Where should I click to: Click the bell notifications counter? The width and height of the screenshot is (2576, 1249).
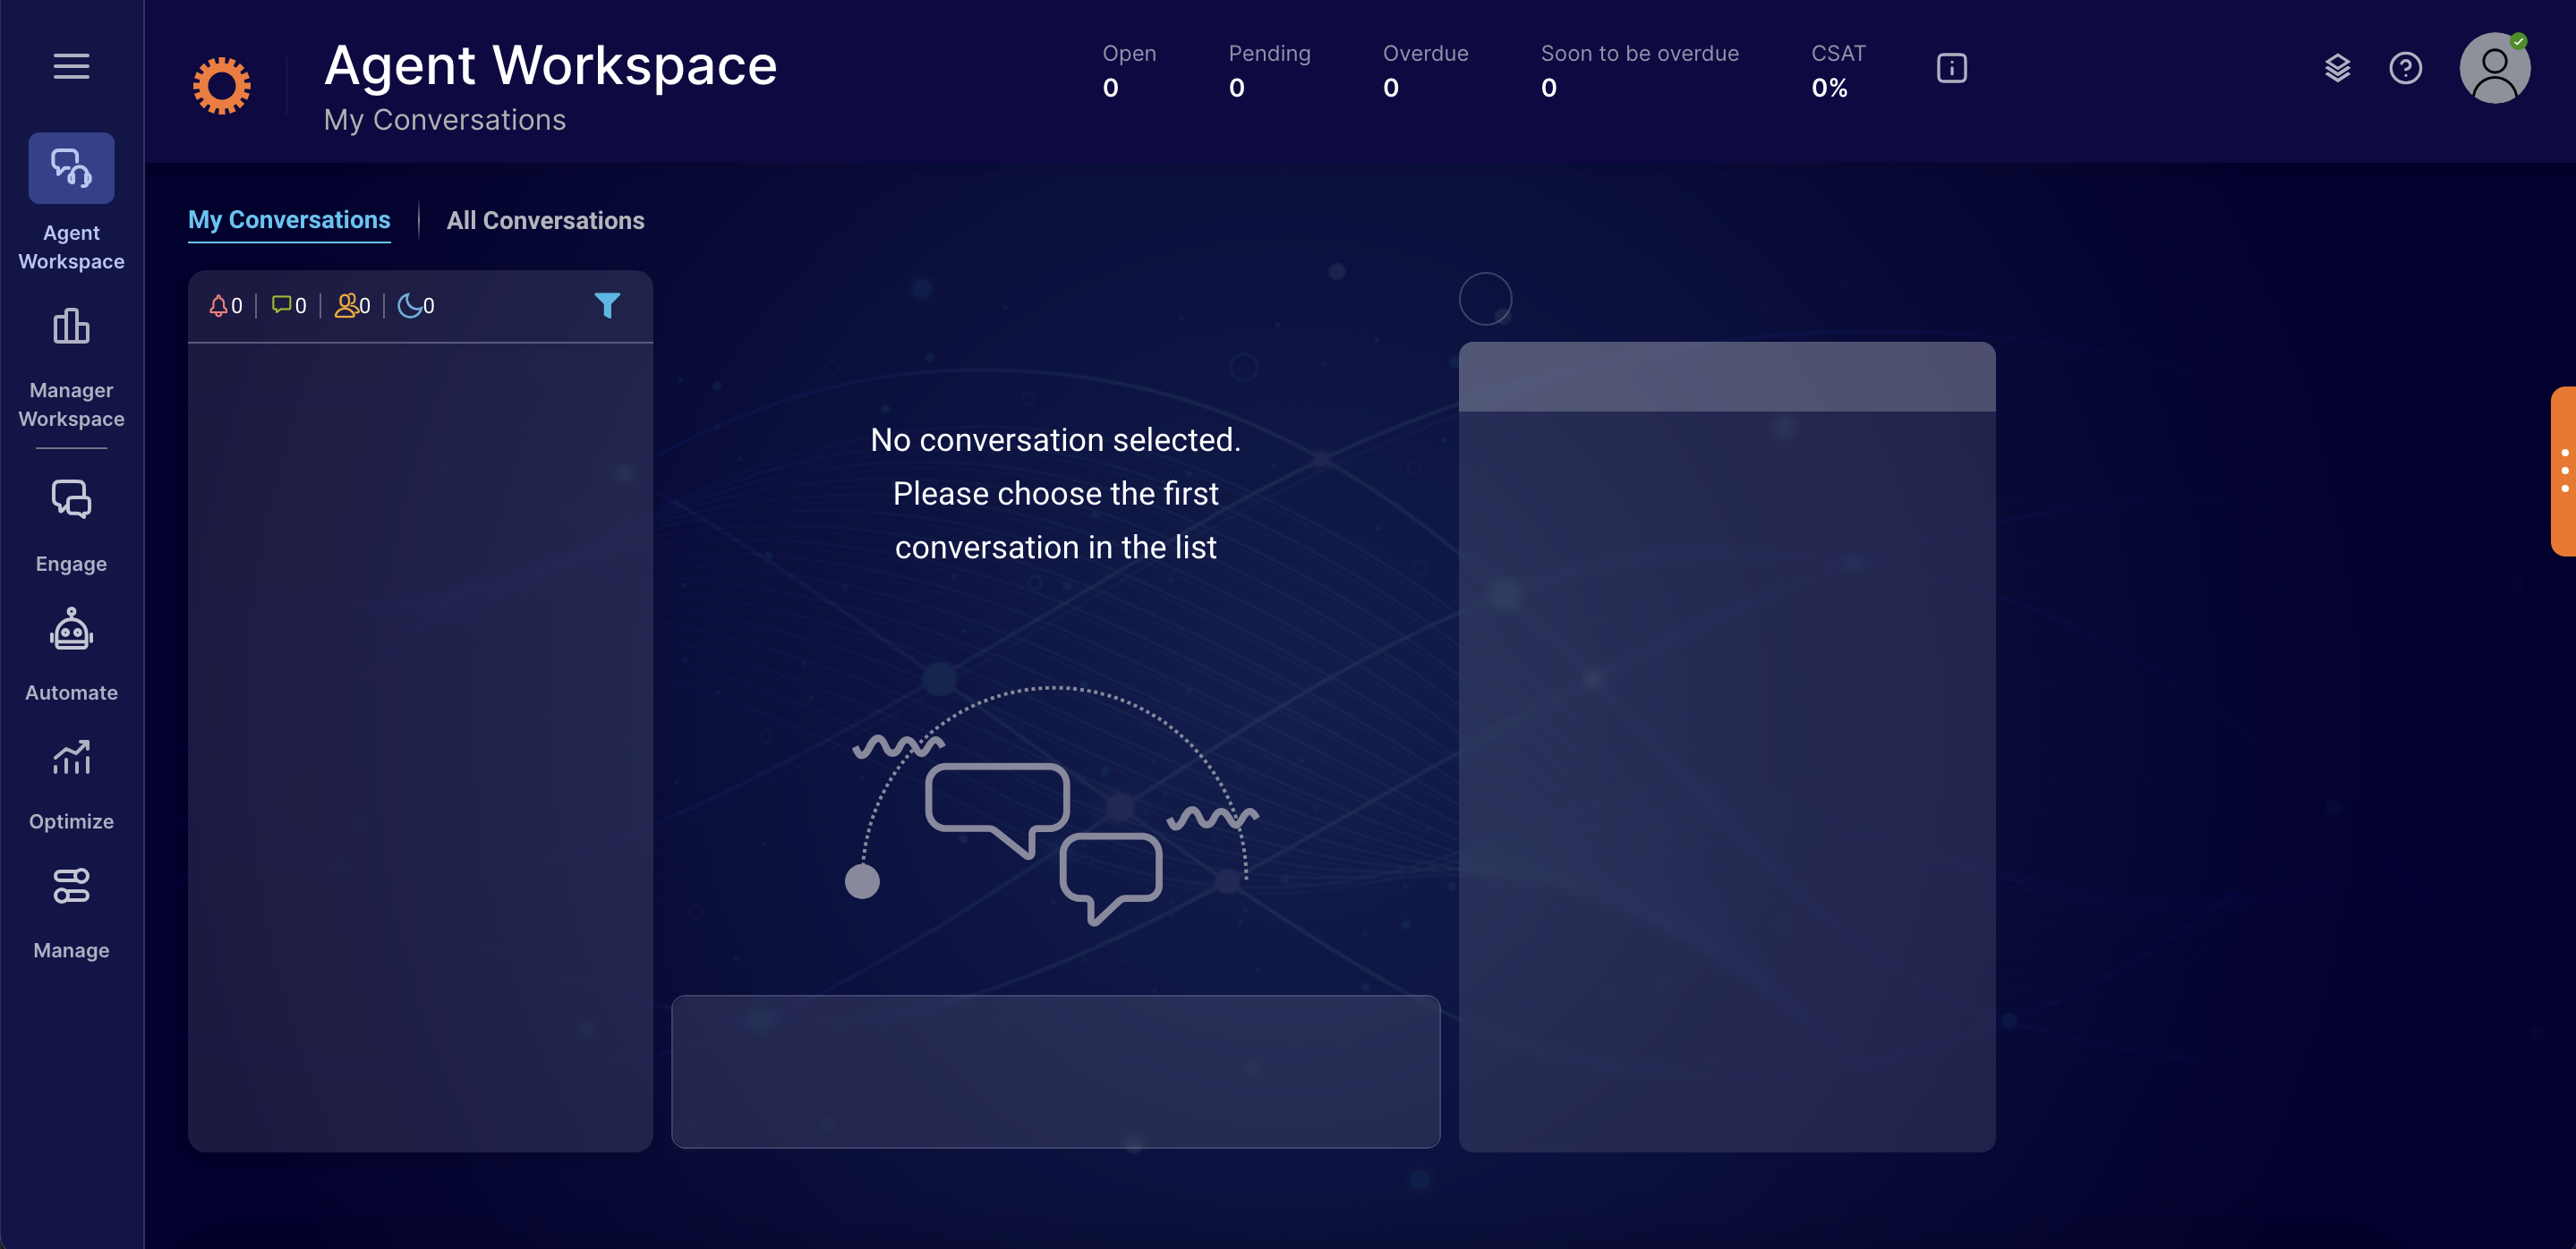point(225,306)
